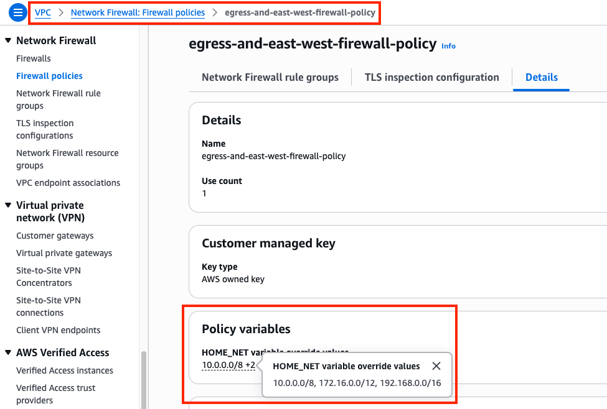Open Network Firewall rule groups sidebar item
The image size is (607, 409).
click(x=59, y=99)
